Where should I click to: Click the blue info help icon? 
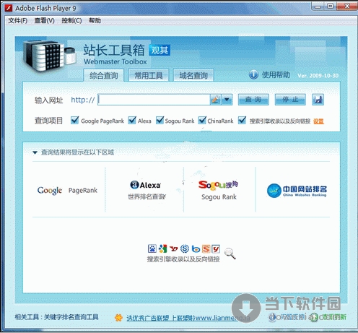(x=253, y=74)
